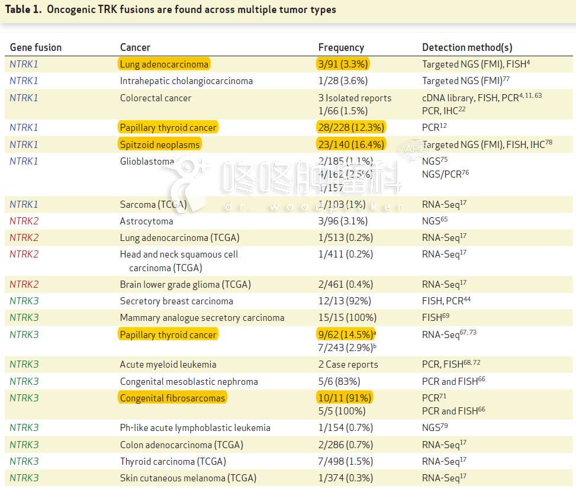Screen dimensions: 576x489
Task: Click the "Table 1" title text
Action: (x=170, y=9)
